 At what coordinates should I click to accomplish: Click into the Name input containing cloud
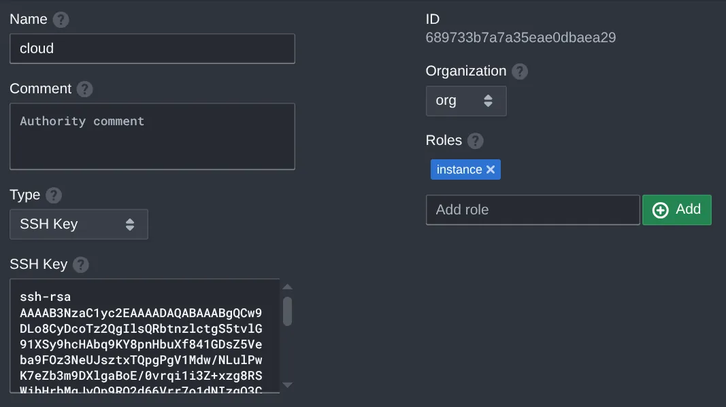[x=152, y=48]
